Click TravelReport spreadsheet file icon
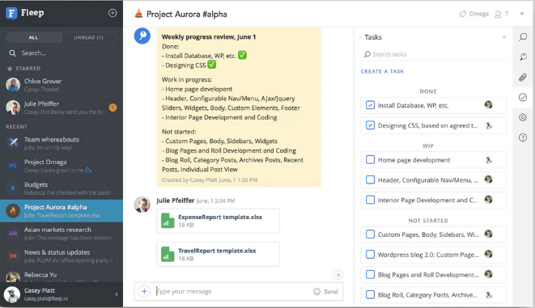Screen dimensions: 535x308 [x=168, y=254]
